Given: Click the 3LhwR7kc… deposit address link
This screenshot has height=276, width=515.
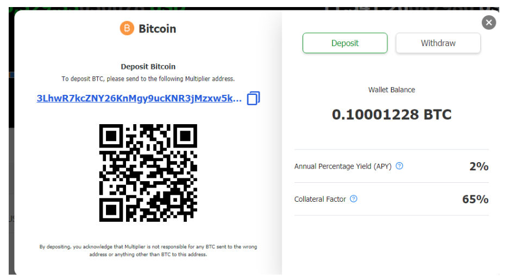Looking at the screenshot, I should point(139,98).
